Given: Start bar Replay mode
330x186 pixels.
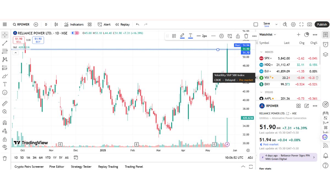Looking at the screenshot, I should pyautogui.click(x=122, y=25).
